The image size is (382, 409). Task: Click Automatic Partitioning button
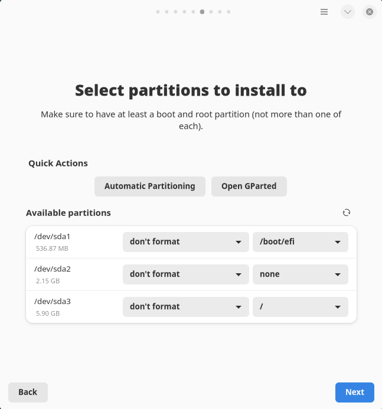(x=149, y=186)
